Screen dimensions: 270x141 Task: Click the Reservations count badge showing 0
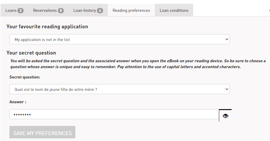coord(61,11)
